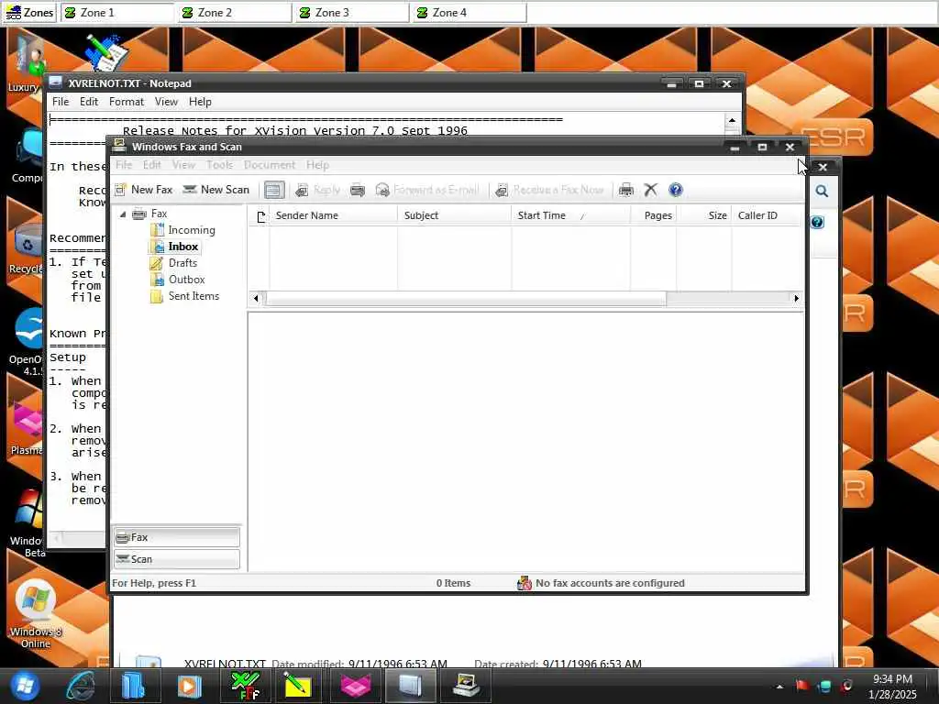The height and width of the screenshot is (704, 939).
Task: Sort by Subject column header
Action: coord(455,215)
